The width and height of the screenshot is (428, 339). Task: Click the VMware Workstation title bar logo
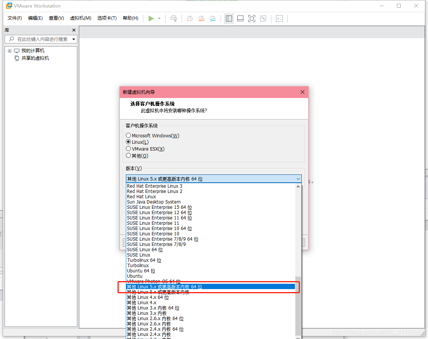pyautogui.click(x=9, y=6)
